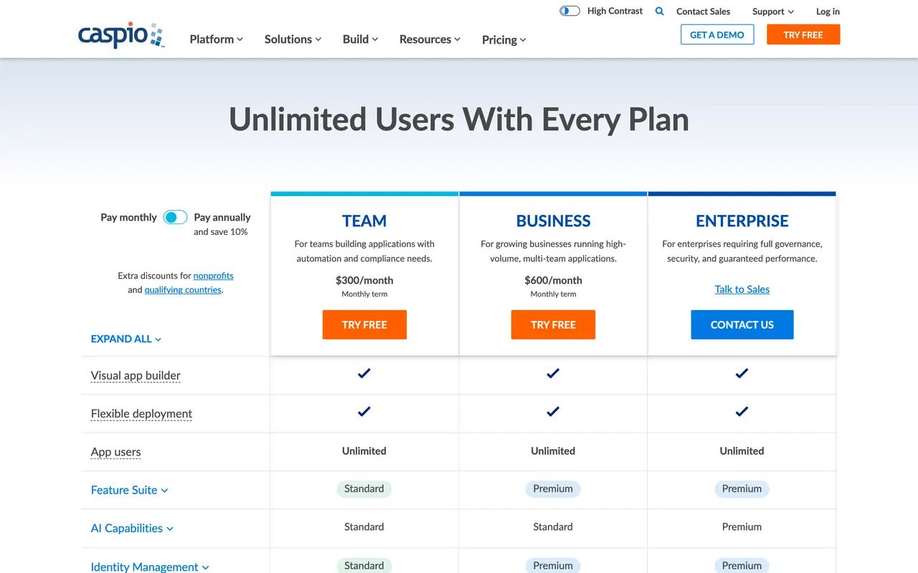Click the $600/month price
Image resolution: width=918 pixels, height=573 pixels.
pos(553,280)
